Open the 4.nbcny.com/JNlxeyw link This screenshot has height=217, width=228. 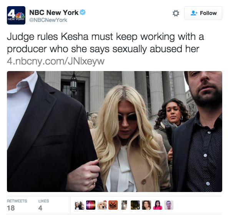pyautogui.click(x=56, y=61)
